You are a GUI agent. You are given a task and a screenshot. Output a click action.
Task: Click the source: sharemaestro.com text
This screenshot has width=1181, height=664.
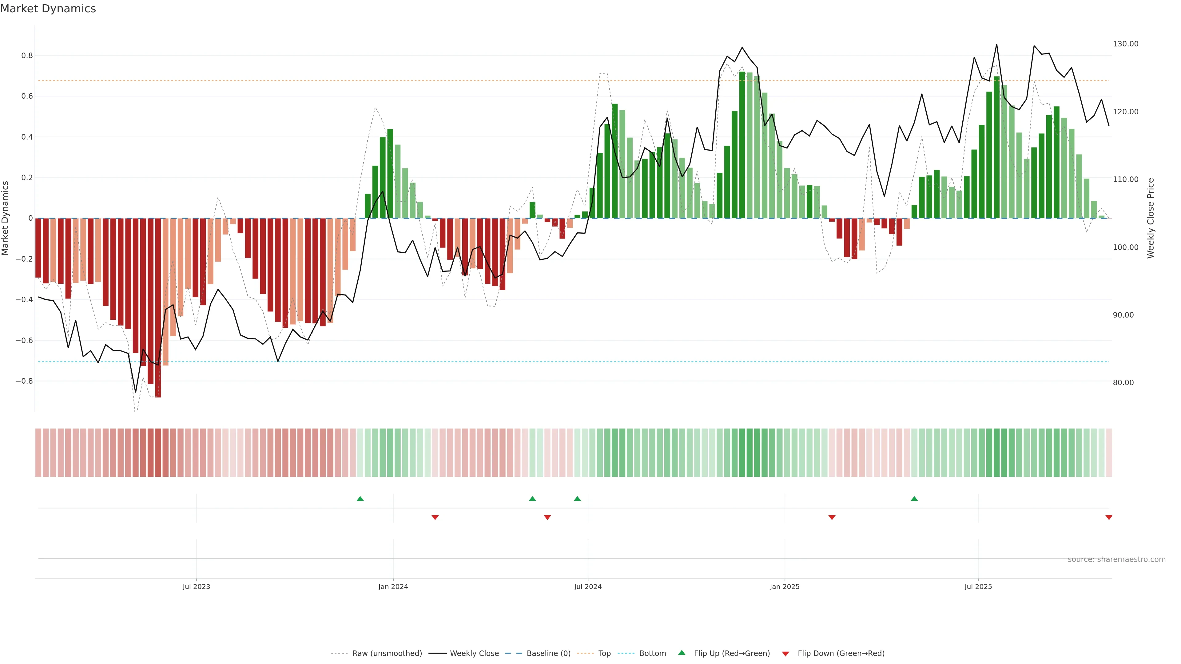1116,559
